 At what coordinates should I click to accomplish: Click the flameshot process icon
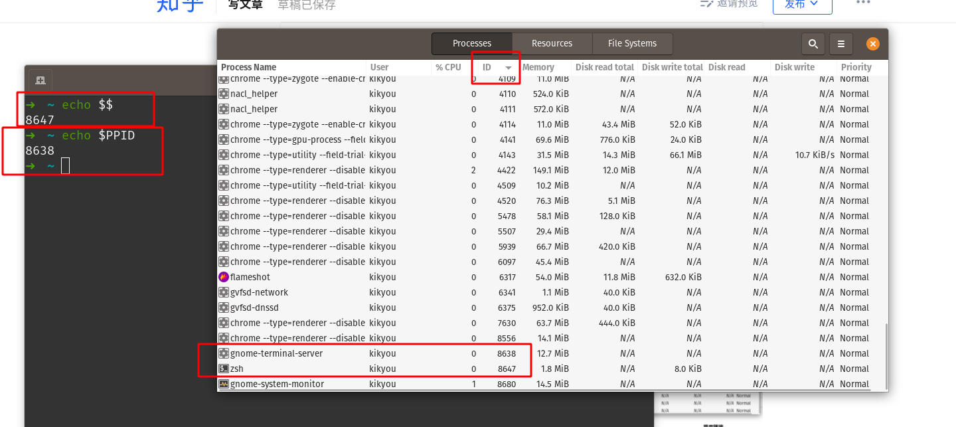224,277
